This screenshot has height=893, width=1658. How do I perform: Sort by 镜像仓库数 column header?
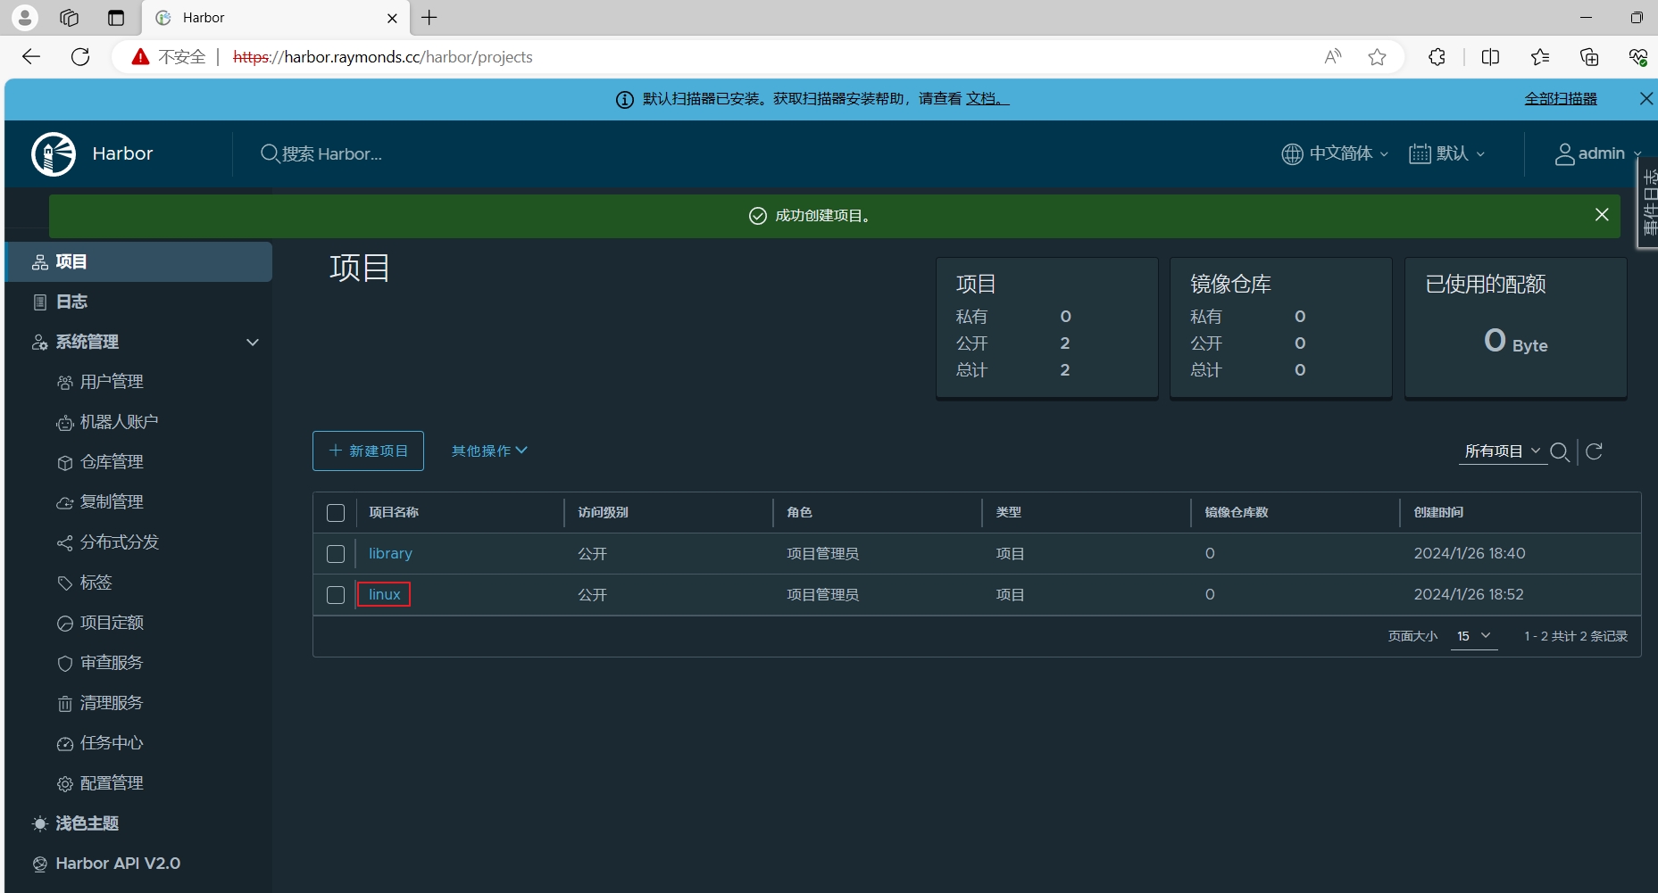tap(1237, 513)
